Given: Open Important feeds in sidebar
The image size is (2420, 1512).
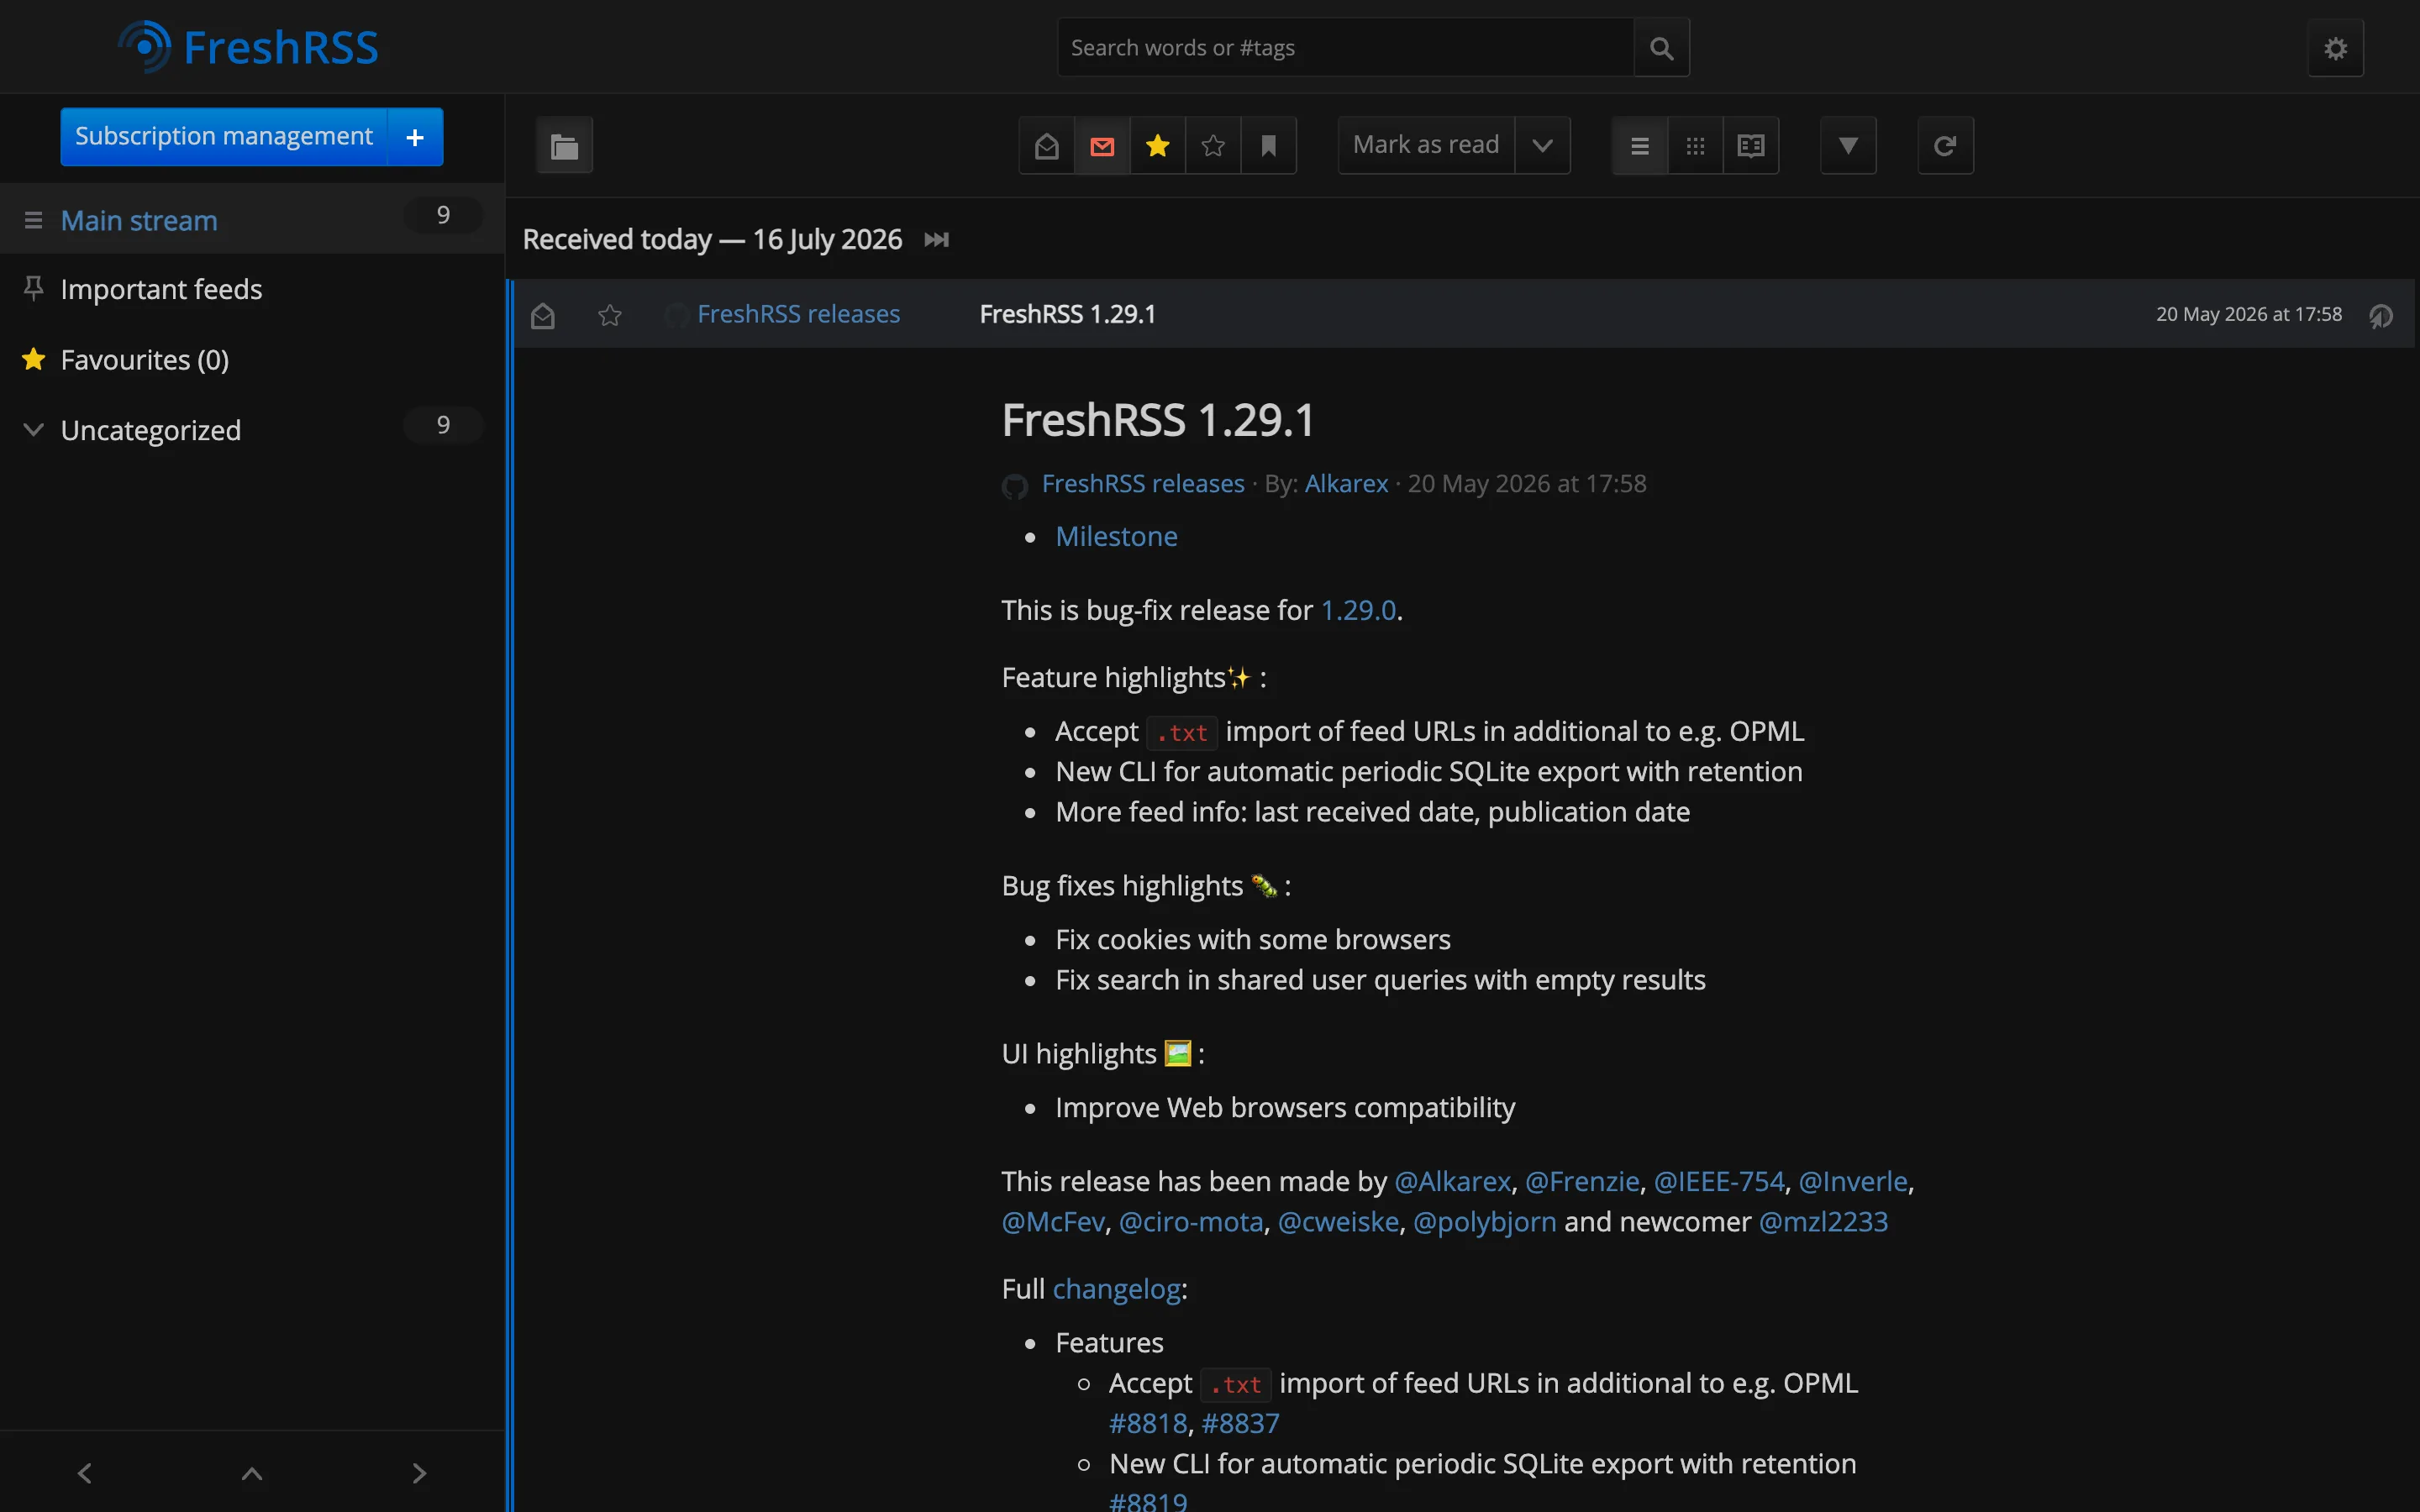Looking at the screenshot, I should (161, 289).
